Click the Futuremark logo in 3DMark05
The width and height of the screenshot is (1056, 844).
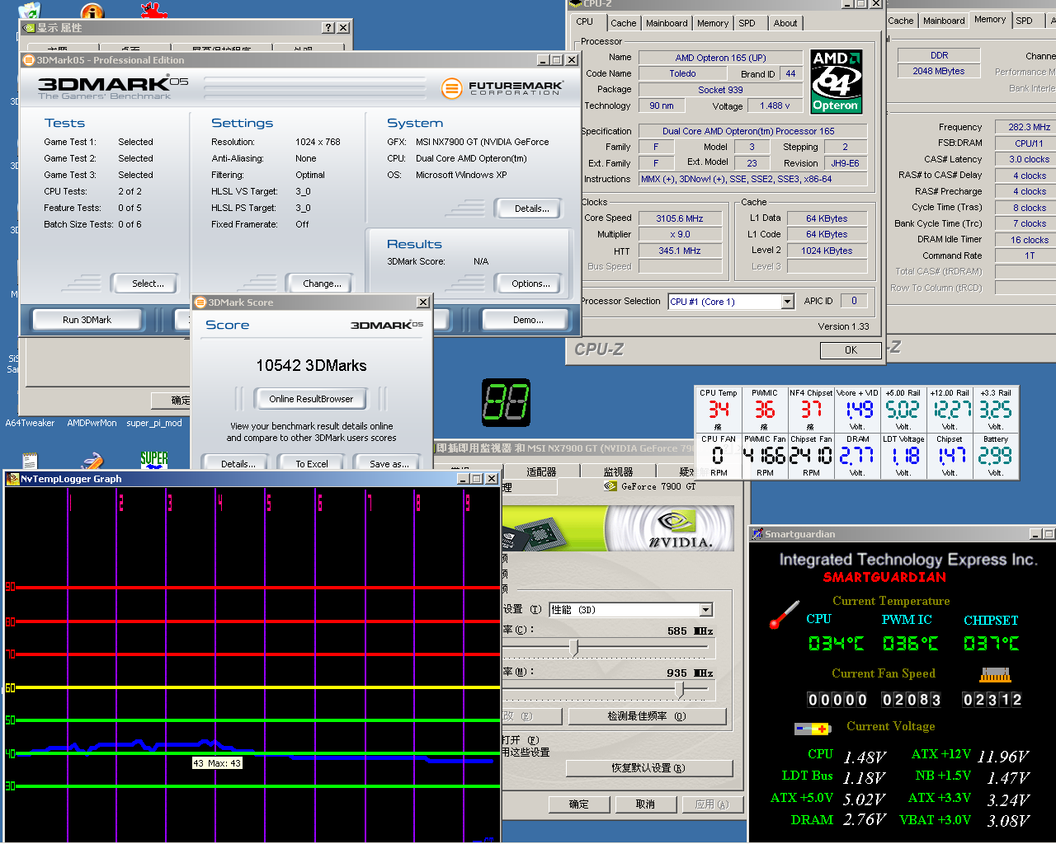[x=502, y=87]
